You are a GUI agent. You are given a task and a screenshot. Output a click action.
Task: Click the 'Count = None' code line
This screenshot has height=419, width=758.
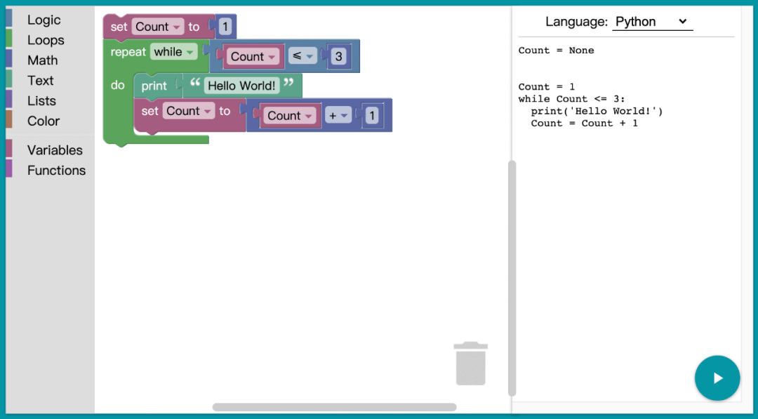click(x=556, y=51)
